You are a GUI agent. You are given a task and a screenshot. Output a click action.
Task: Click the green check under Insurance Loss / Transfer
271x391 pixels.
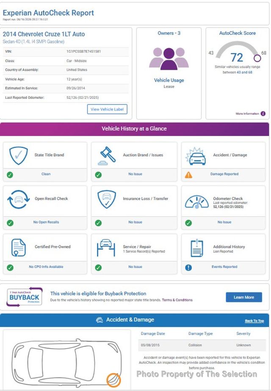coord(98,223)
